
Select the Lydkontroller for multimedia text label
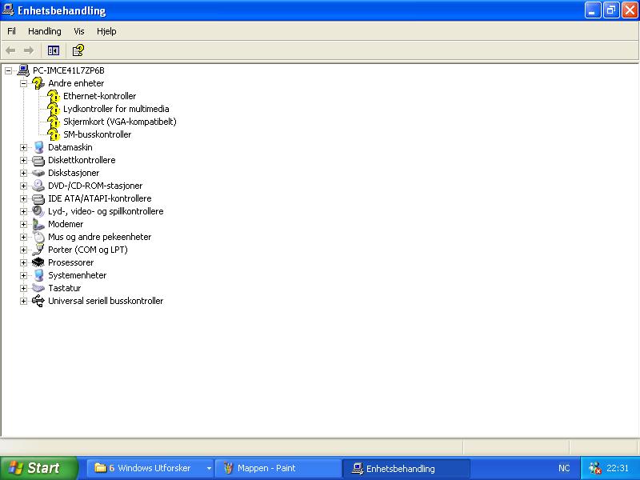click(x=116, y=109)
